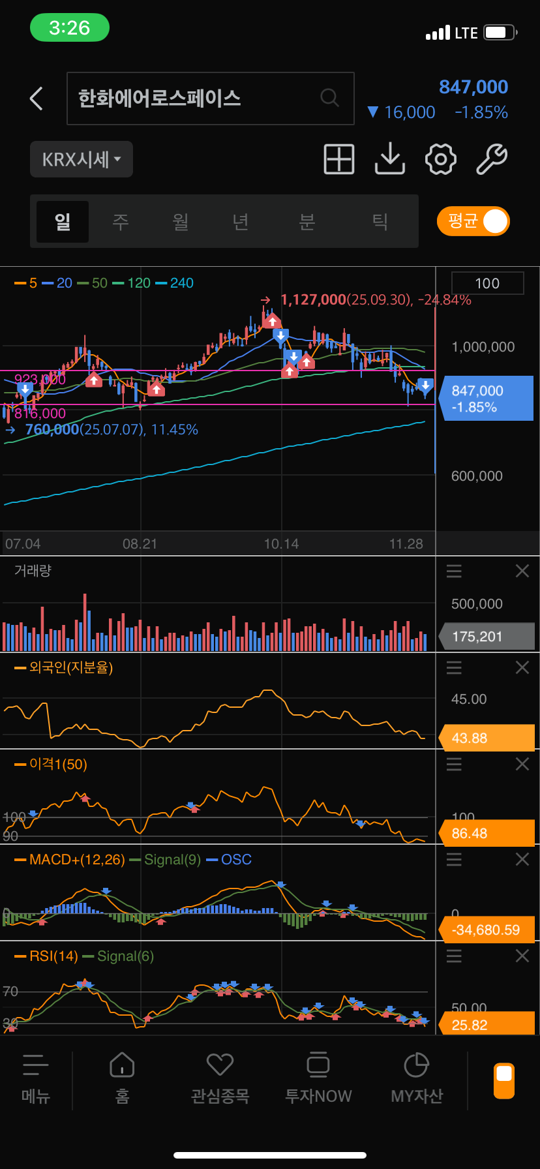Switch to 틱 tick chart
This screenshot has height=1169, width=540.
pos(380,222)
